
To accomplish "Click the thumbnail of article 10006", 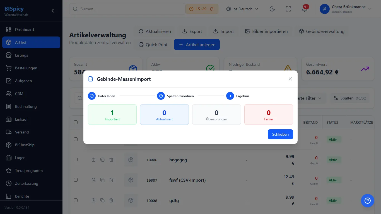I will (131, 160).
